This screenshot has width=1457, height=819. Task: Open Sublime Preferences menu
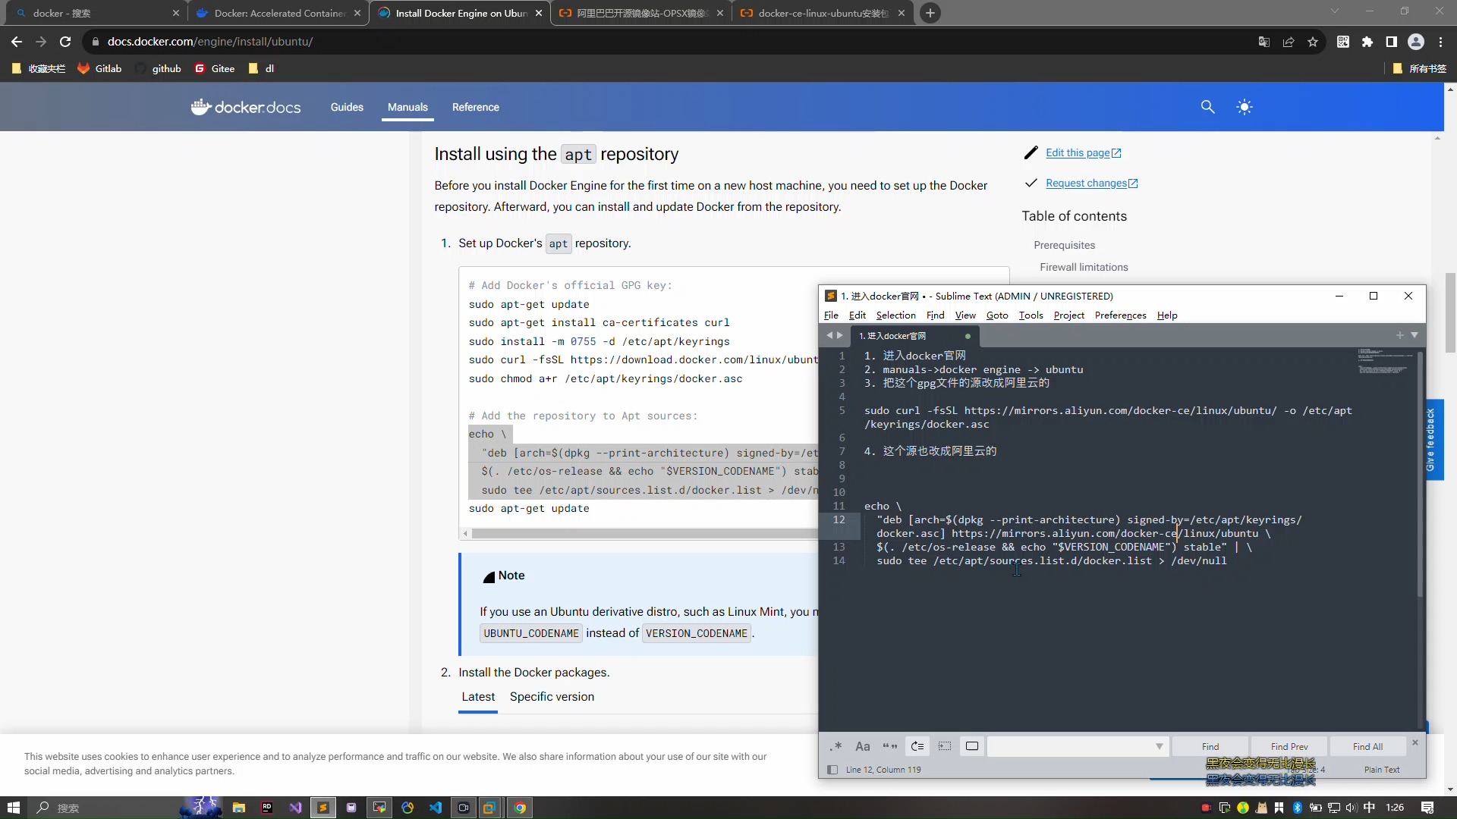click(1120, 315)
